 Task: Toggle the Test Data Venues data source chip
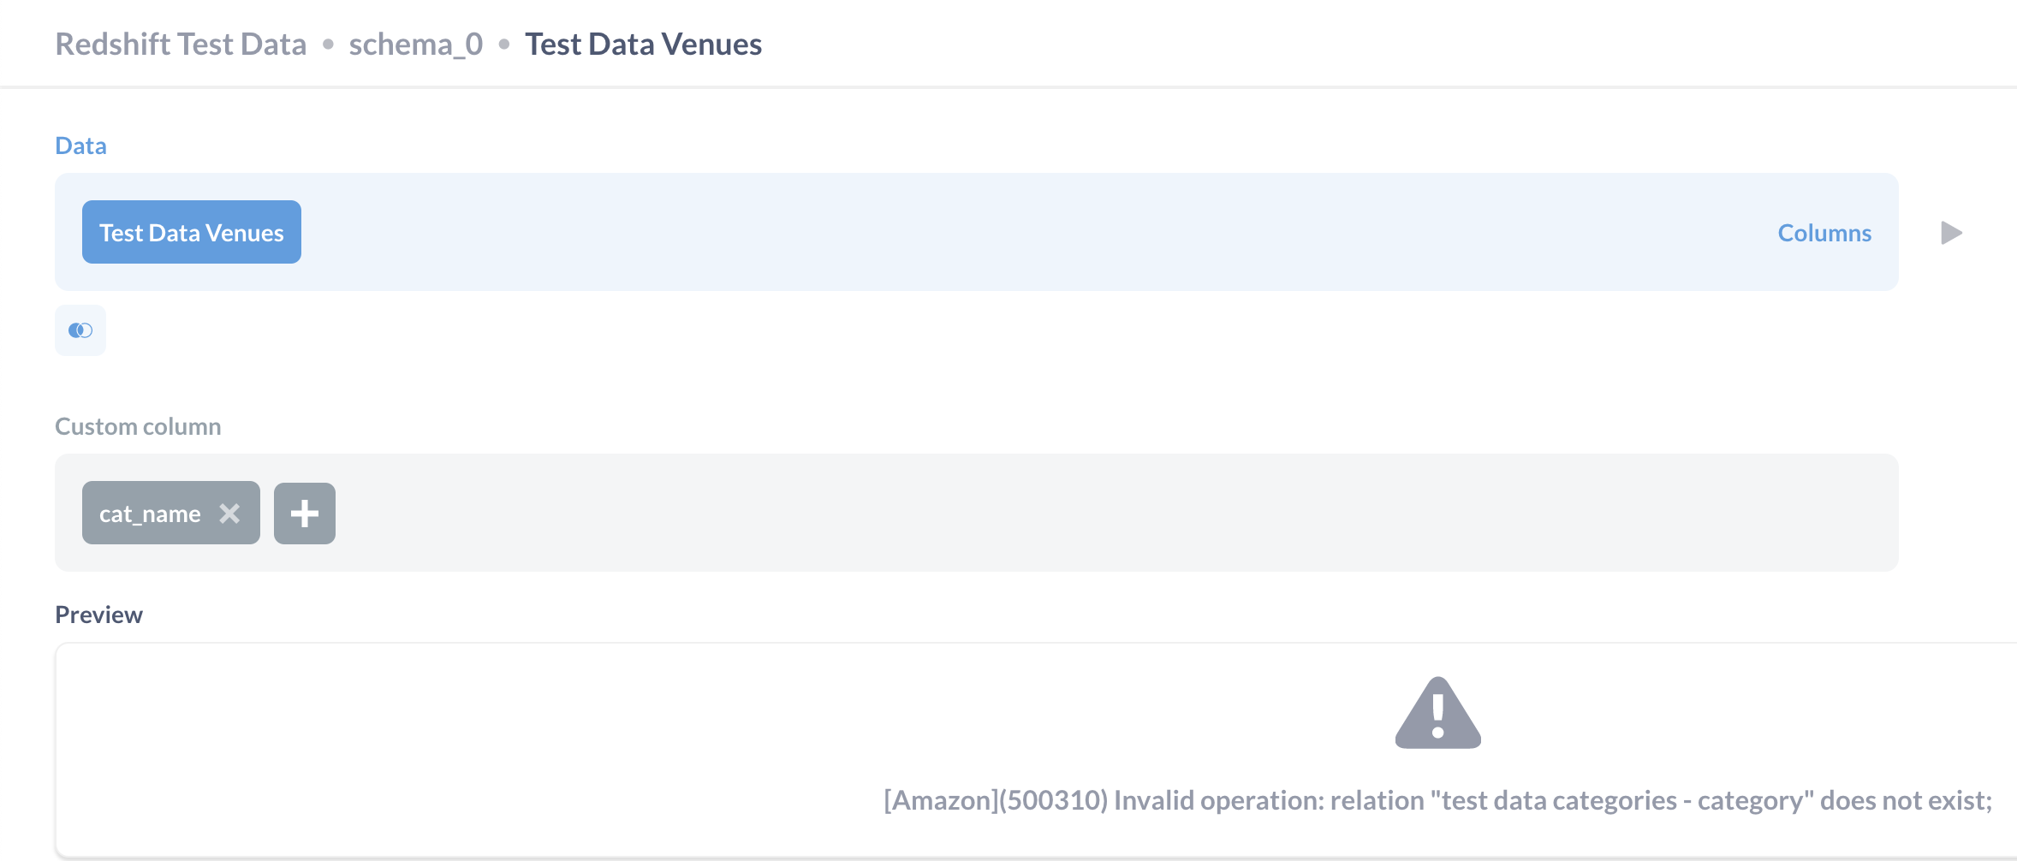click(191, 231)
